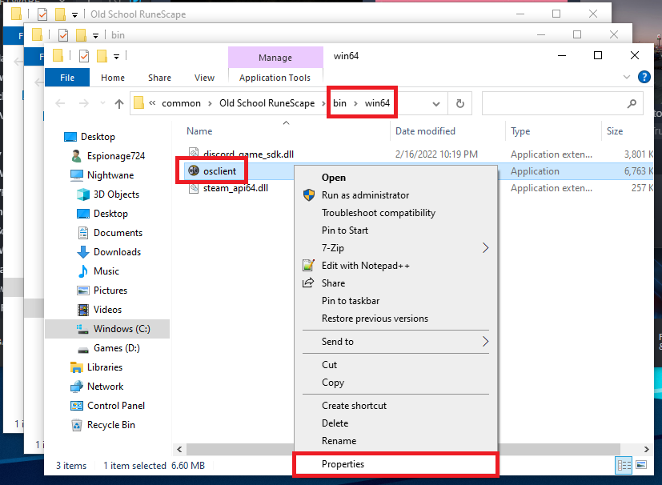The image size is (662, 485).
Task: Go up one folder level
Action: pos(119,103)
